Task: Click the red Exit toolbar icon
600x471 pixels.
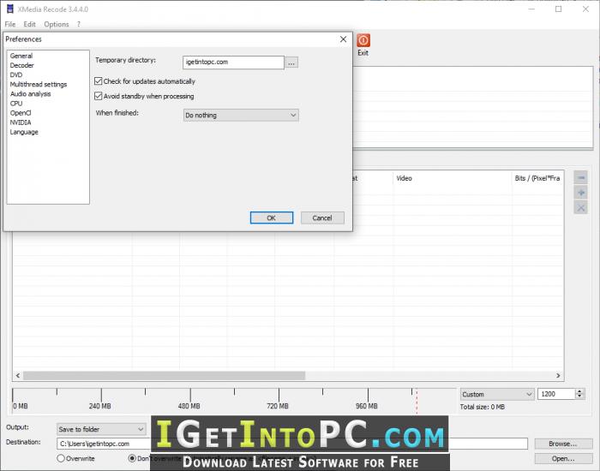Action: pyautogui.click(x=363, y=40)
